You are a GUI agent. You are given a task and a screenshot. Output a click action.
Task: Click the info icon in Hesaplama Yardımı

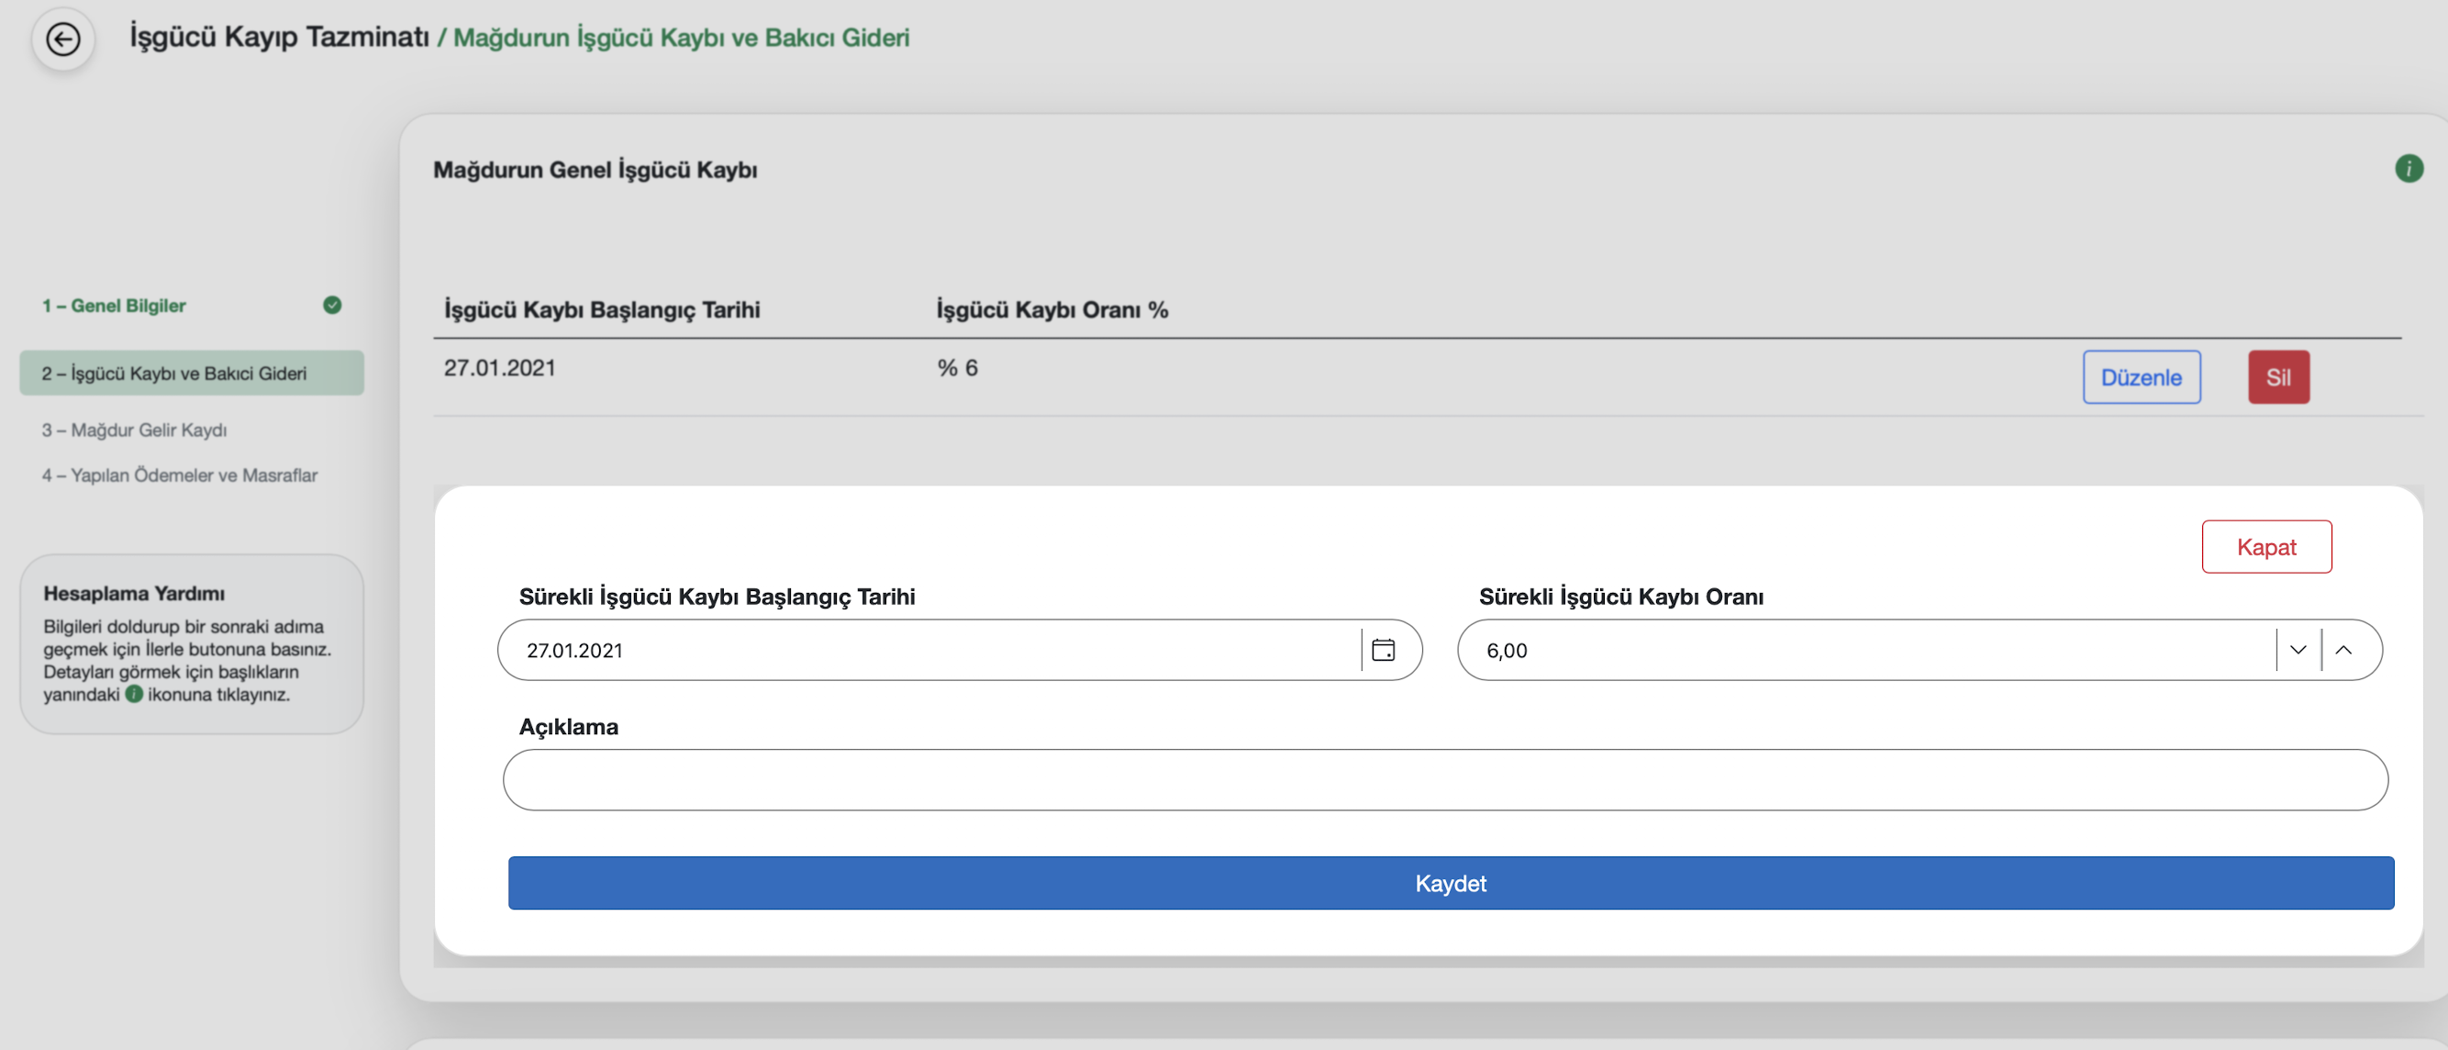pyautogui.click(x=134, y=694)
